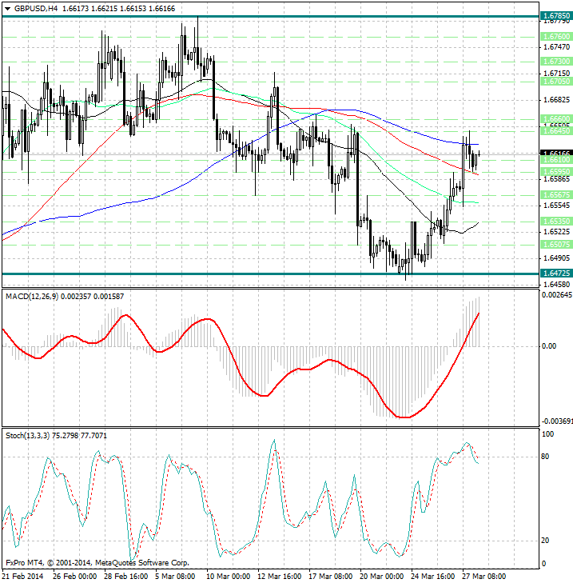Click the 1.67050 price level label
The width and height of the screenshot is (573, 583).
tap(556, 81)
